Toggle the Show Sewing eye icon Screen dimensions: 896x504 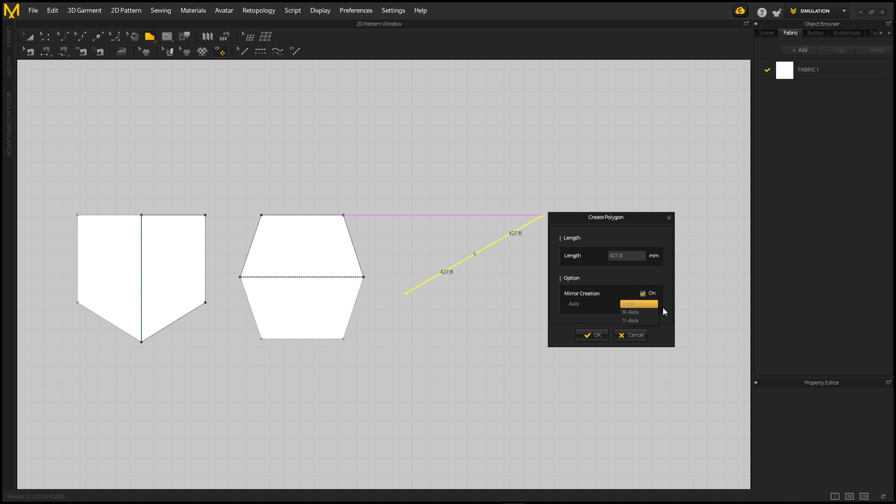(x=81, y=51)
